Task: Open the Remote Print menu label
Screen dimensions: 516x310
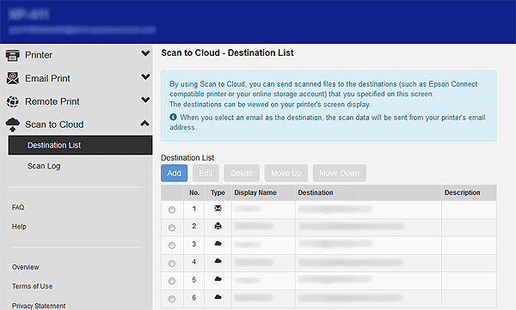Action: click(52, 101)
